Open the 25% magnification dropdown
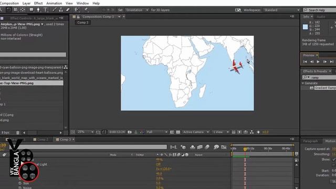The height and width of the screenshot is (189, 336). (x=85, y=132)
